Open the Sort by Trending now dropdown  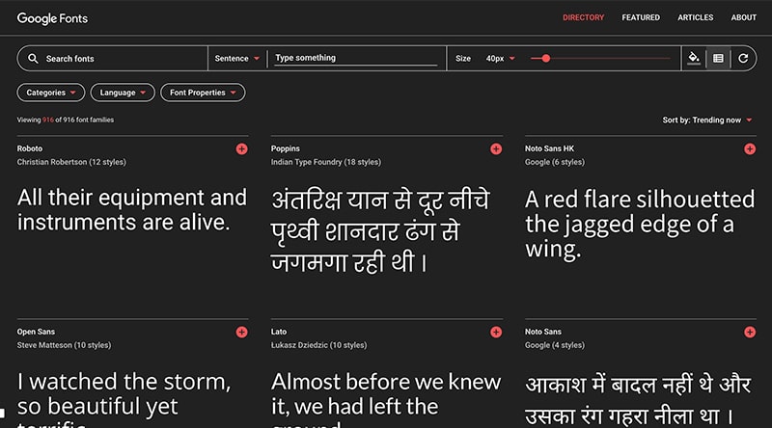(x=707, y=120)
